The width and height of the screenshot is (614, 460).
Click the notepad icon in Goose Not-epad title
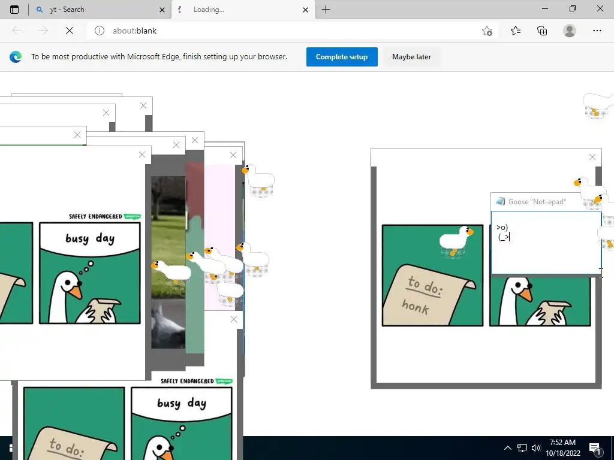click(x=500, y=201)
